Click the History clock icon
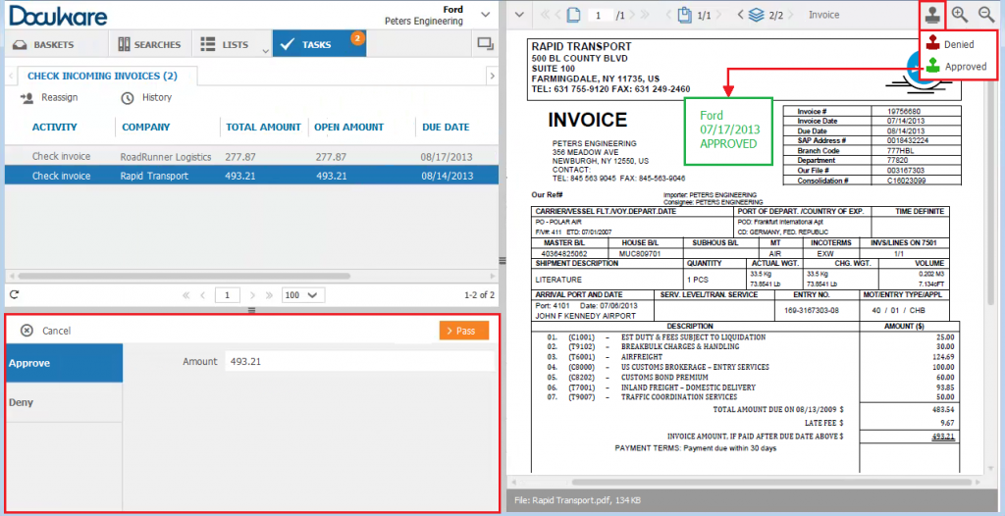Screen dimensions: 1005x516 (x=127, y=98)
